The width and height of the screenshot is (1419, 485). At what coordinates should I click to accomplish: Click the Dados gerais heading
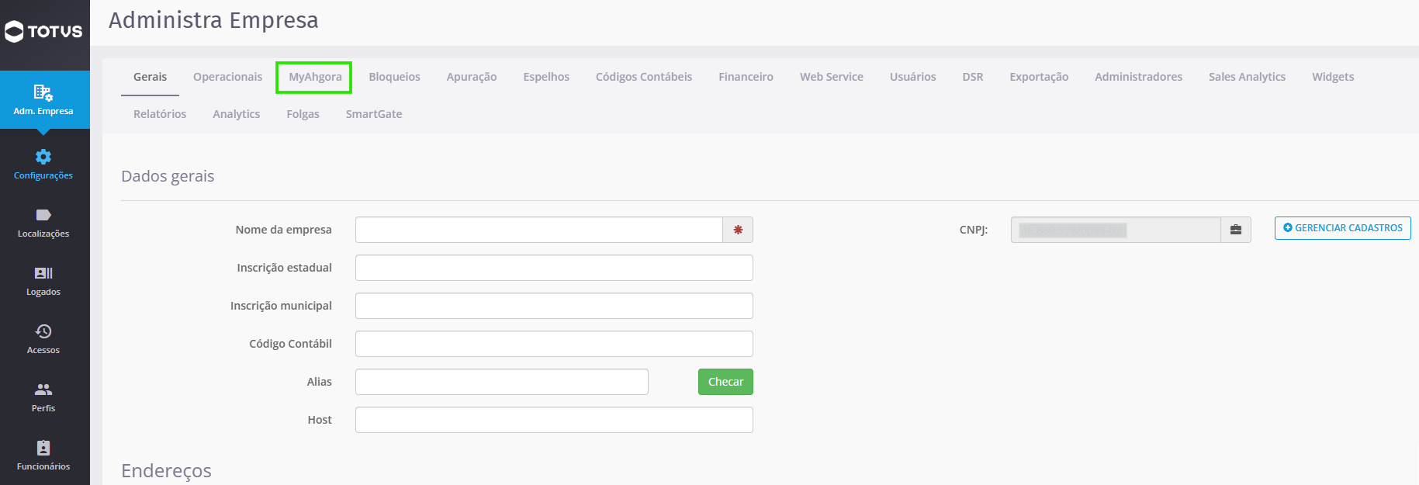pyautogui.click(x=168, y=176)
